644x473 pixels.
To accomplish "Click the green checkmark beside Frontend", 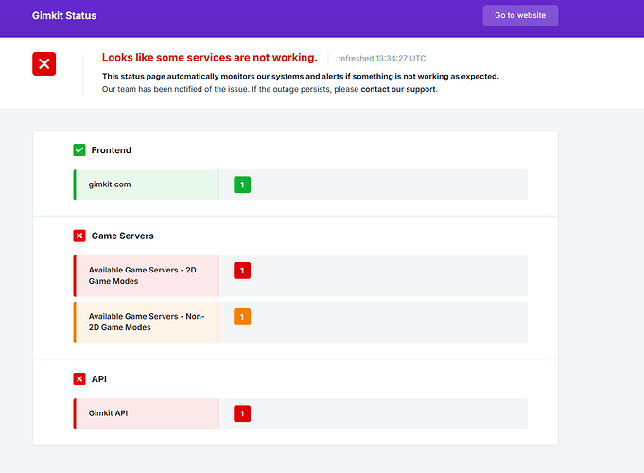I will pos(79,150).
